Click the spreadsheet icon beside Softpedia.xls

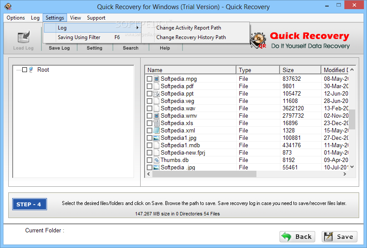[x=156, y=123]
